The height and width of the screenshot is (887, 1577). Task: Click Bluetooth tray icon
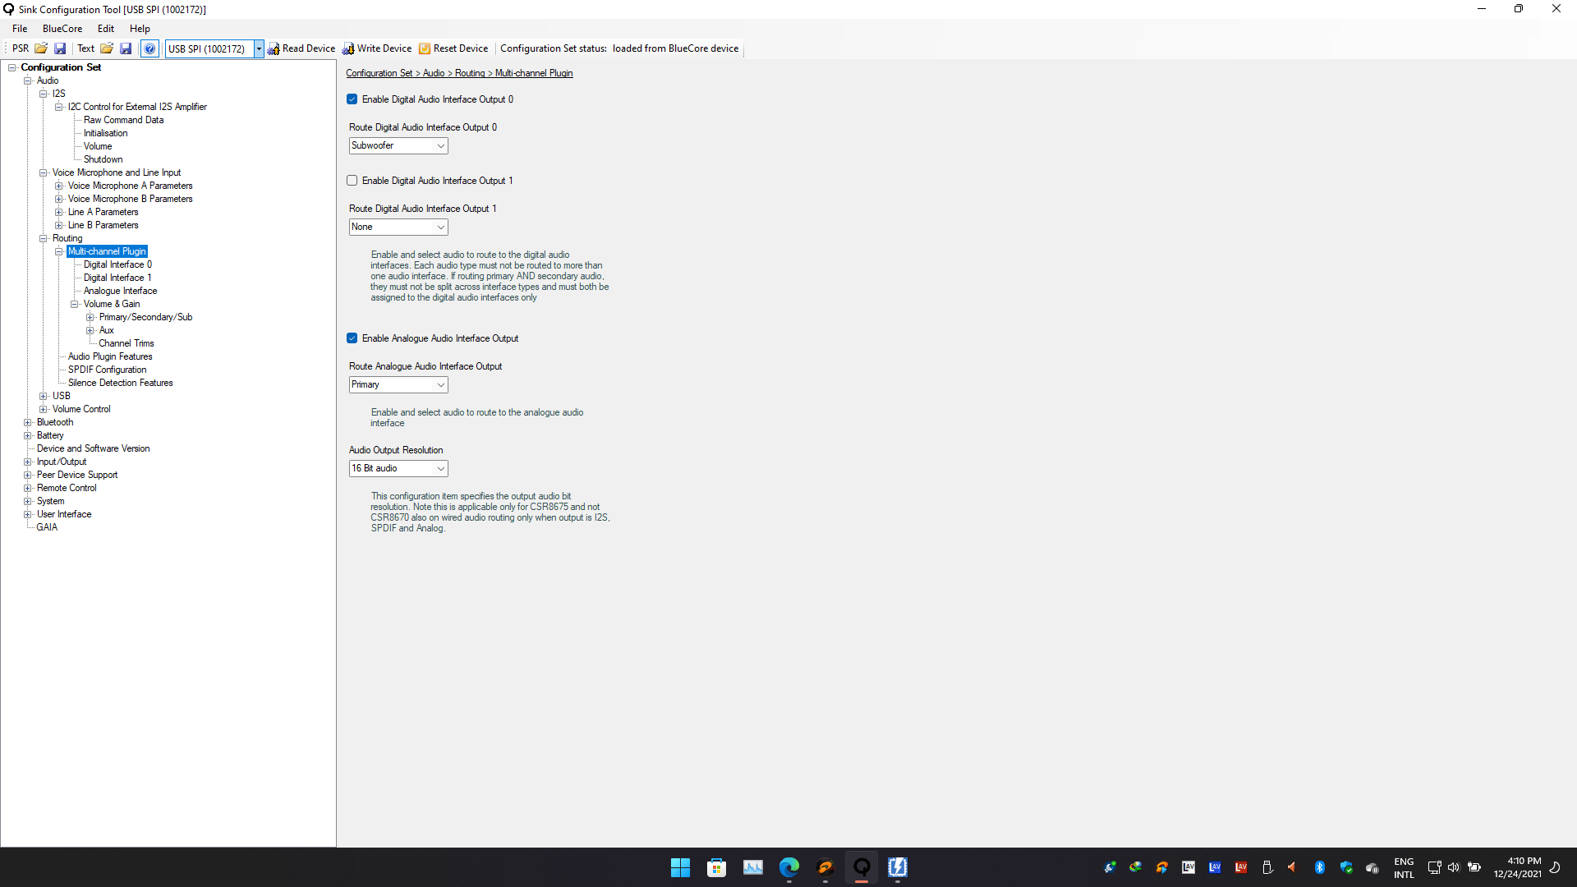(1319, 867)
